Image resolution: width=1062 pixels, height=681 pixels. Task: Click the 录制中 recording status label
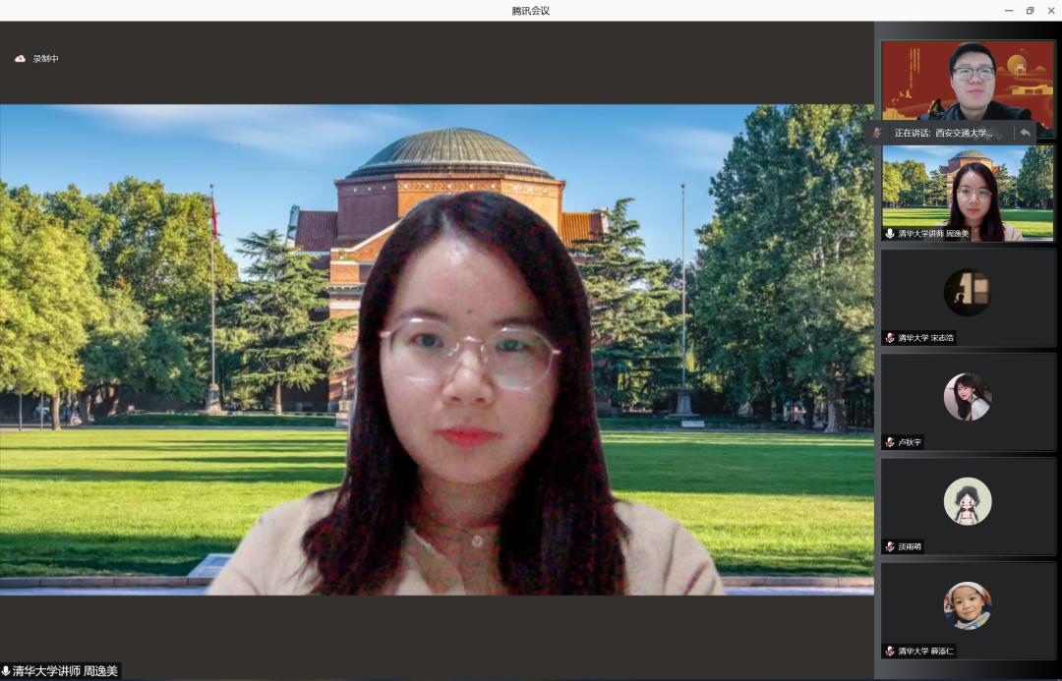(46, 59)
